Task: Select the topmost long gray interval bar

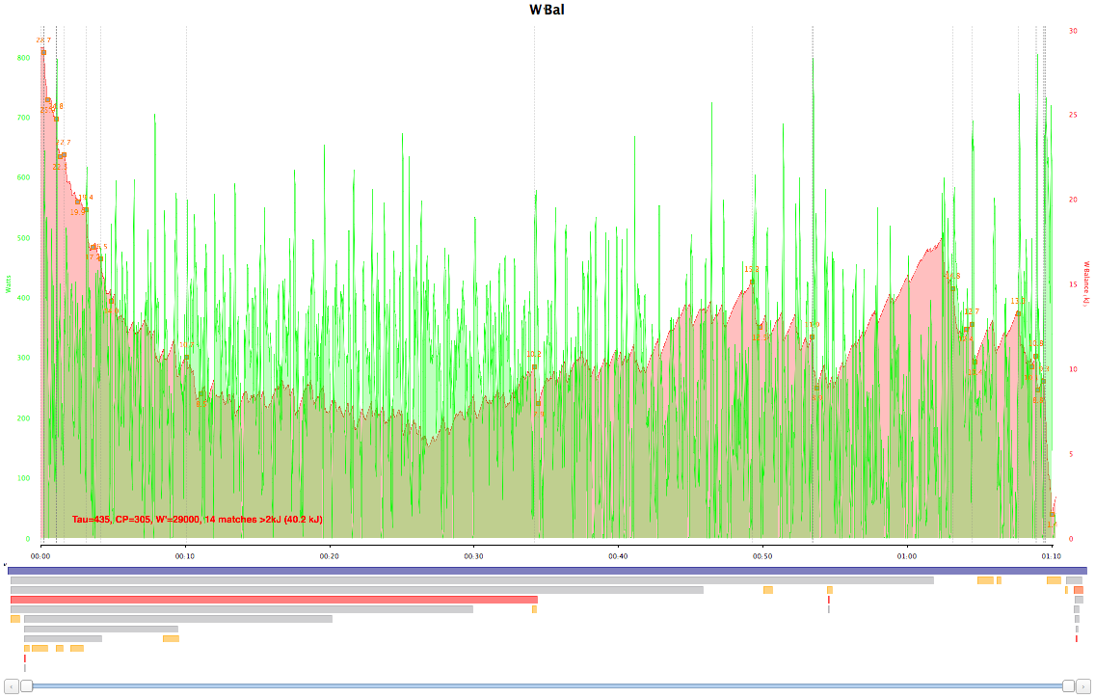Action: pos(471,580)
